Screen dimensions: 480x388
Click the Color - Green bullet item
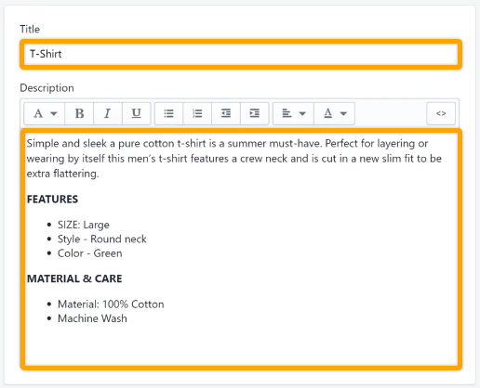click(x=90, y=253)
